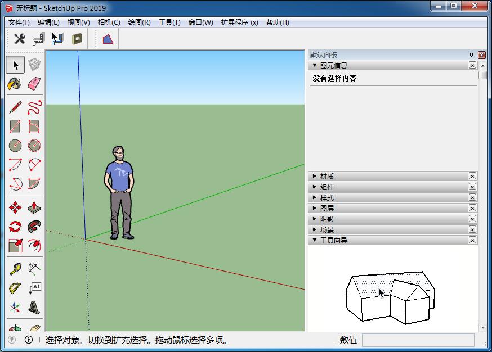The image size is (492, 352).
Task: Click the gray stair-shaped profile toolbar icon
Action: click(39, 39)
